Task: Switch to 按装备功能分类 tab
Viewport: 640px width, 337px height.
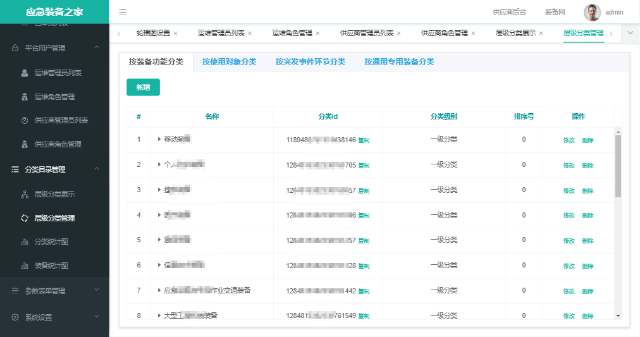Action: point(156,62)
